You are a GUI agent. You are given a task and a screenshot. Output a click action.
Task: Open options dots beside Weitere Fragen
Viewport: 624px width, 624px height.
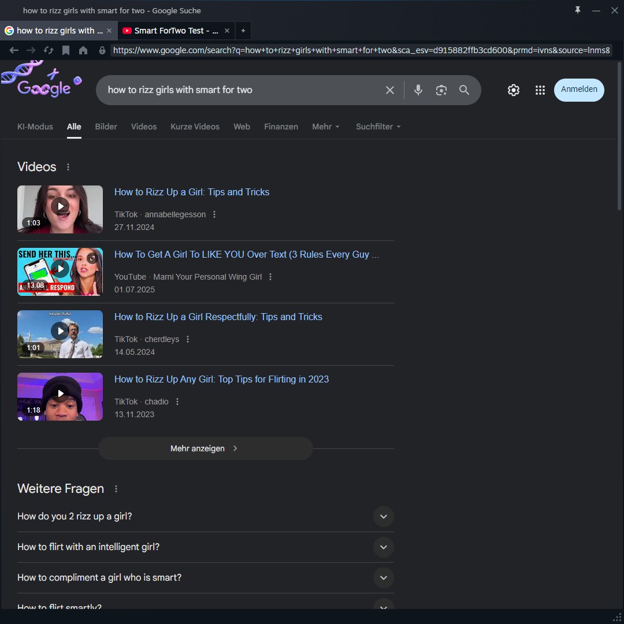(x=116, y=489)
